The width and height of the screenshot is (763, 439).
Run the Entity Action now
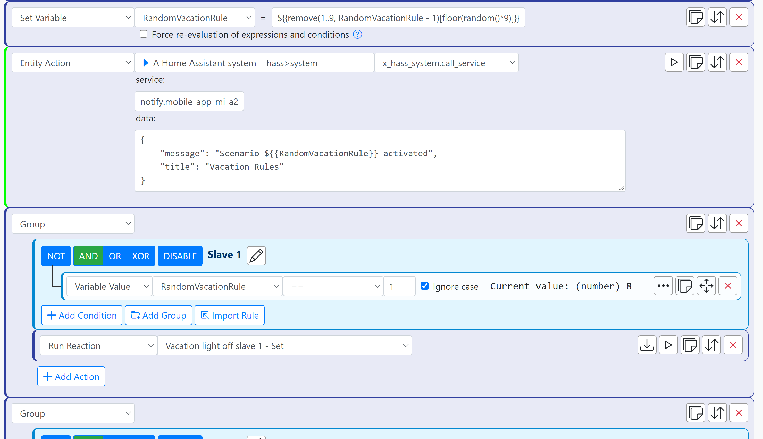click(x=674, y=62)
